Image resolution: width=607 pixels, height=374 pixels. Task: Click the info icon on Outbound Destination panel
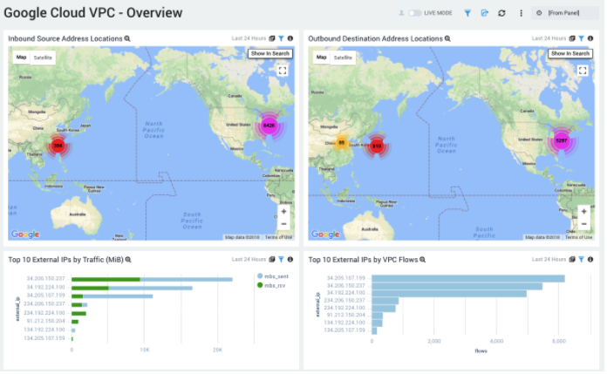[x=590, y=38]
